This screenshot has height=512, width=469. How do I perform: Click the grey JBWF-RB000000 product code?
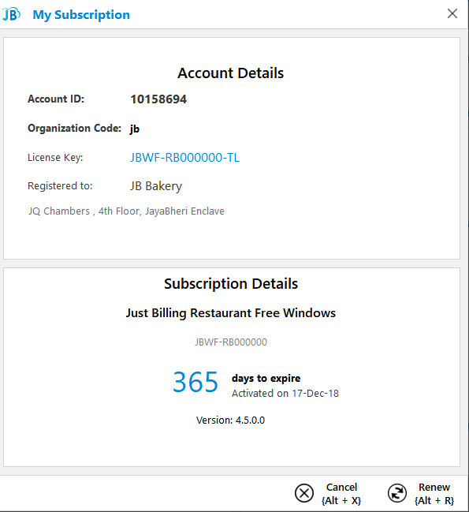click(x=231, y=342)
